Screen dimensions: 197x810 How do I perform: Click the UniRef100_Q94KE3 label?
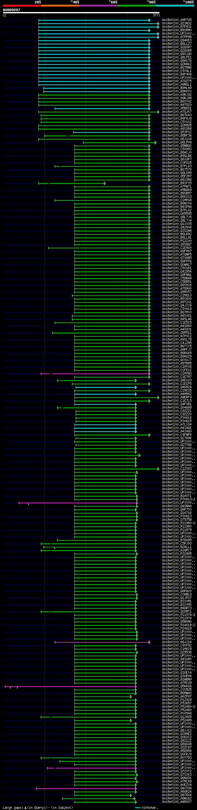point(177,40)
